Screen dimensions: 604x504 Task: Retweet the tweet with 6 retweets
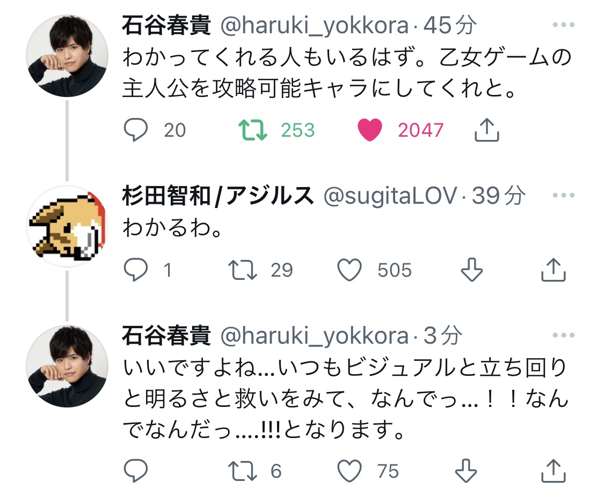243,471
